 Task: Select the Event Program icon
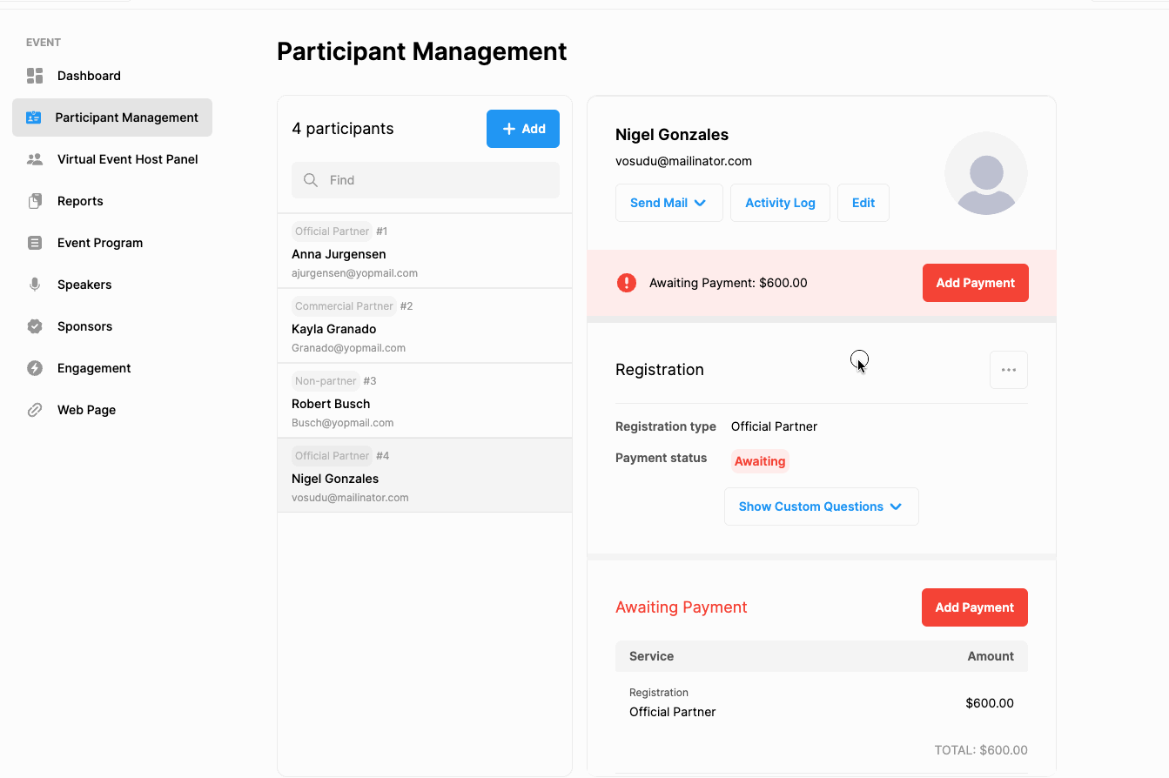(35, 243)
